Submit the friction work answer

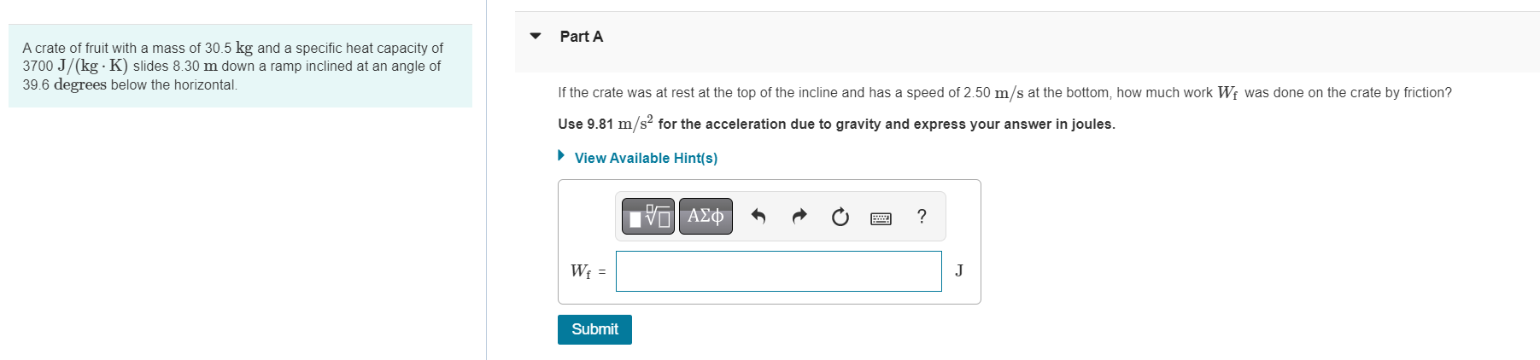click(594, 329)
